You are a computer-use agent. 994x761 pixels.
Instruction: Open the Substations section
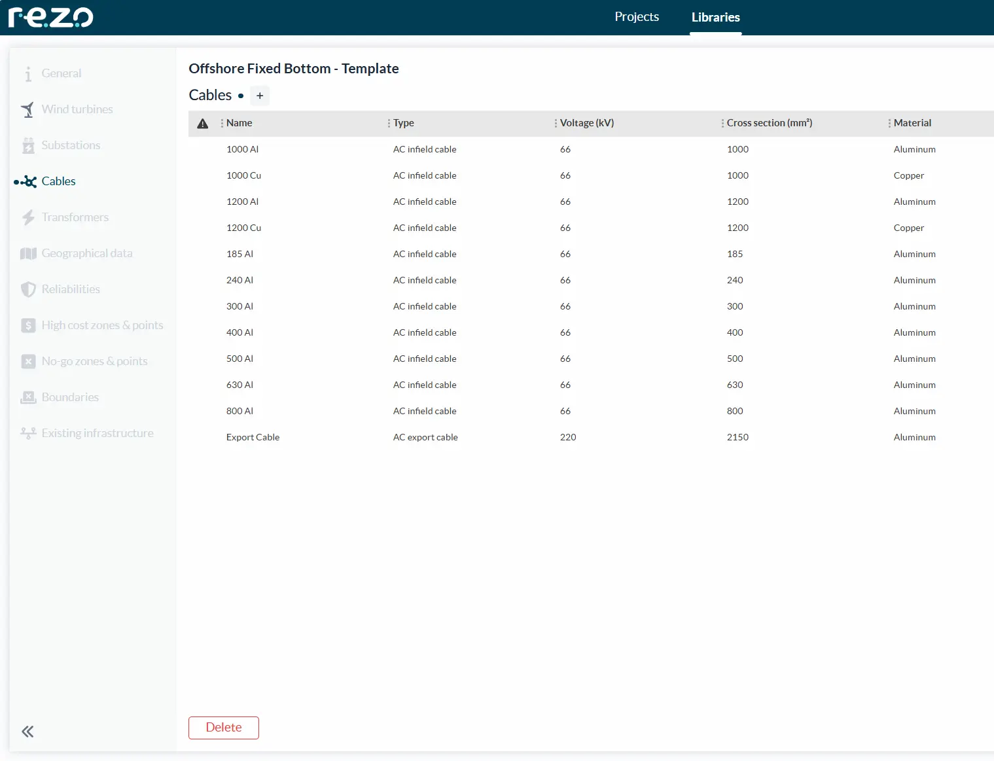(71, 145)
